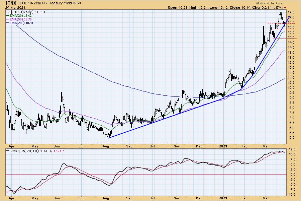The width and height of the screenshot is (301, 201).
Task: Select the EMA(20) green legend entry
Action: (x=18, y=15)
